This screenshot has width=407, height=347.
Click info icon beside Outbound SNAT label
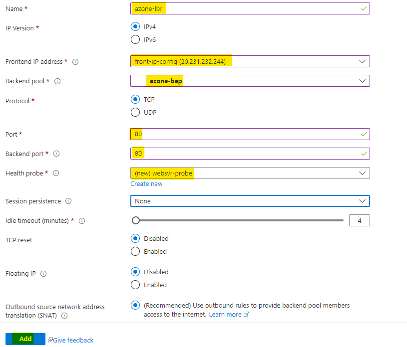point(65,316)
